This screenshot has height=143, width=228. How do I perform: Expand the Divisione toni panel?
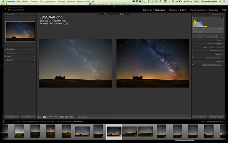(223, 51)
